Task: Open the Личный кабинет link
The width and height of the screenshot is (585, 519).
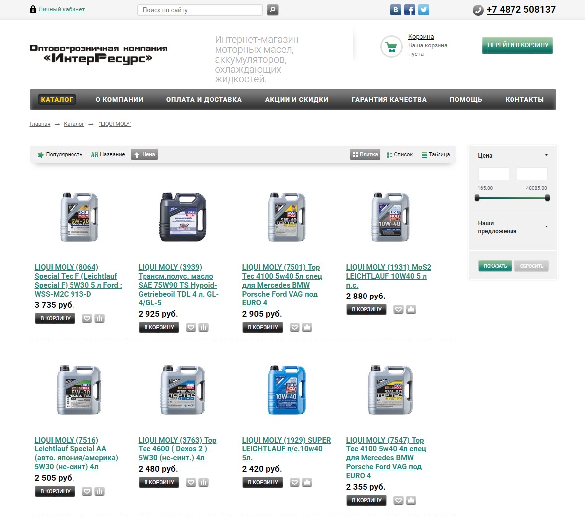Action: tap(62, 10)
